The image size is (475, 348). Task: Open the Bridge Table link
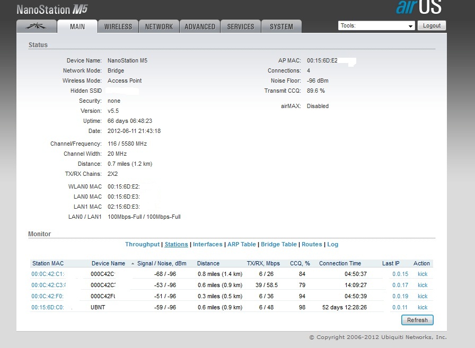pos(279,244)
